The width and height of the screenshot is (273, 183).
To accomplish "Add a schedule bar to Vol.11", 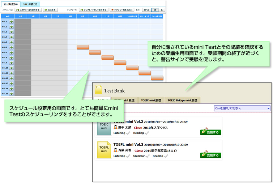I will [12, 73].
